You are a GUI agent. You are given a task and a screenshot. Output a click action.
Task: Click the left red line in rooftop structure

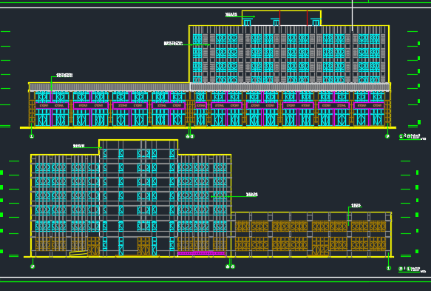280,19
